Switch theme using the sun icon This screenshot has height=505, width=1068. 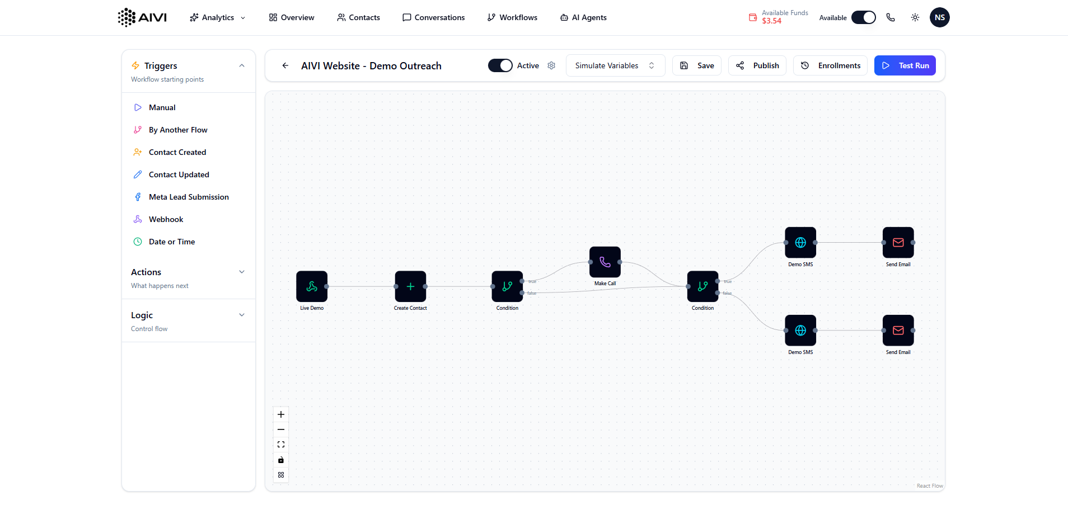pos(915,17)
